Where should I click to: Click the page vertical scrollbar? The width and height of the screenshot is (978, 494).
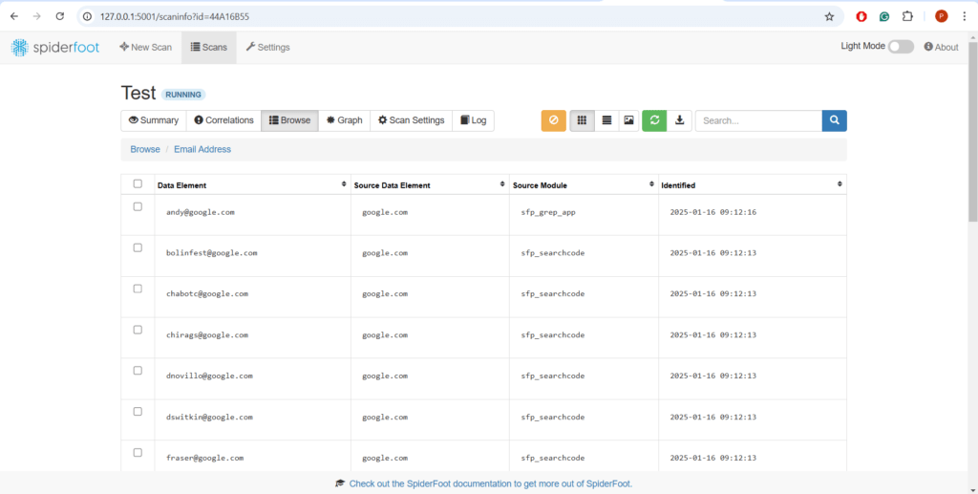972,131
